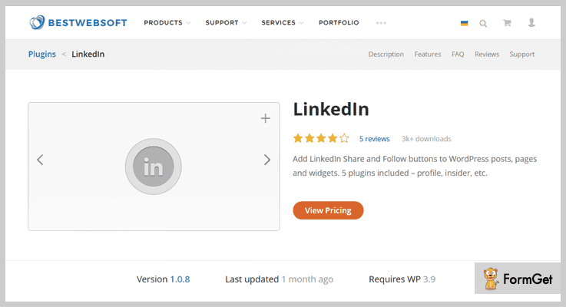The height and width of the screenshot is (307, 566).
Task: Jump to Features section
Action: coord(428,54)
